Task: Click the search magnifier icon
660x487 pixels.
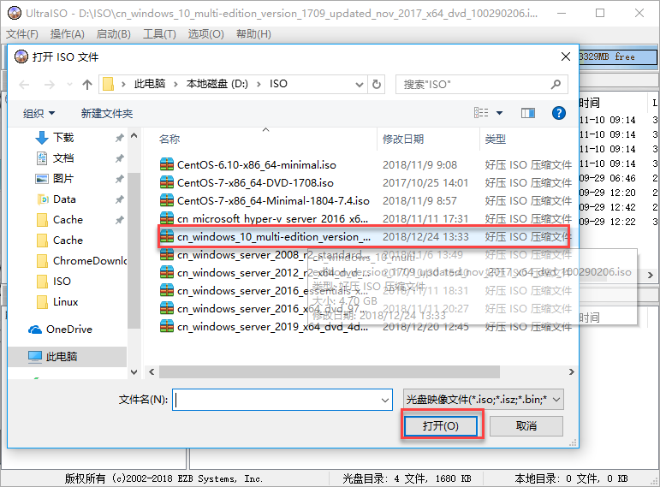Action: tap(556, 85)
